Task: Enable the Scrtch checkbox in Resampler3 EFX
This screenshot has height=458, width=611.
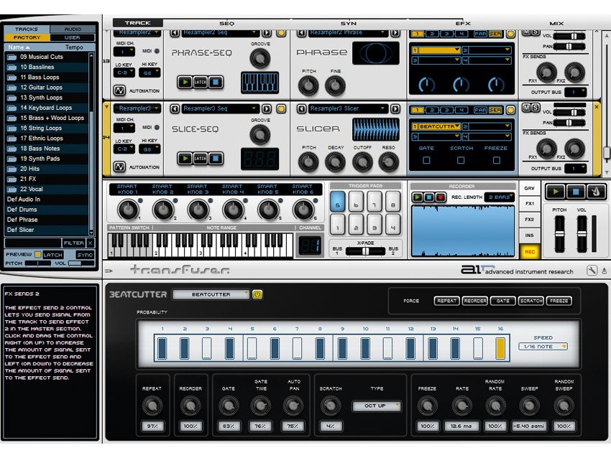Action: tap(461, 160)
